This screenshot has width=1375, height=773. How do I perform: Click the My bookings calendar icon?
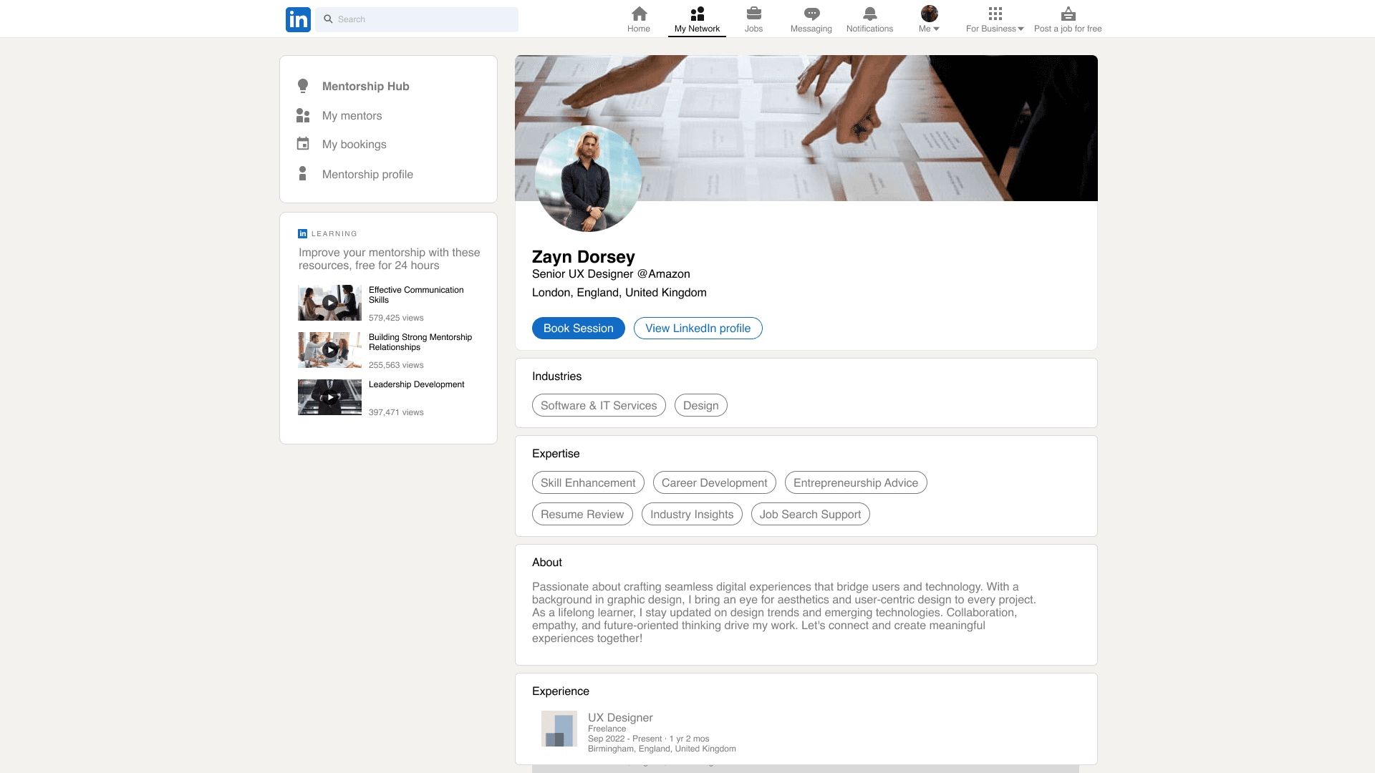pyautogui.click(x=303, y=144)
